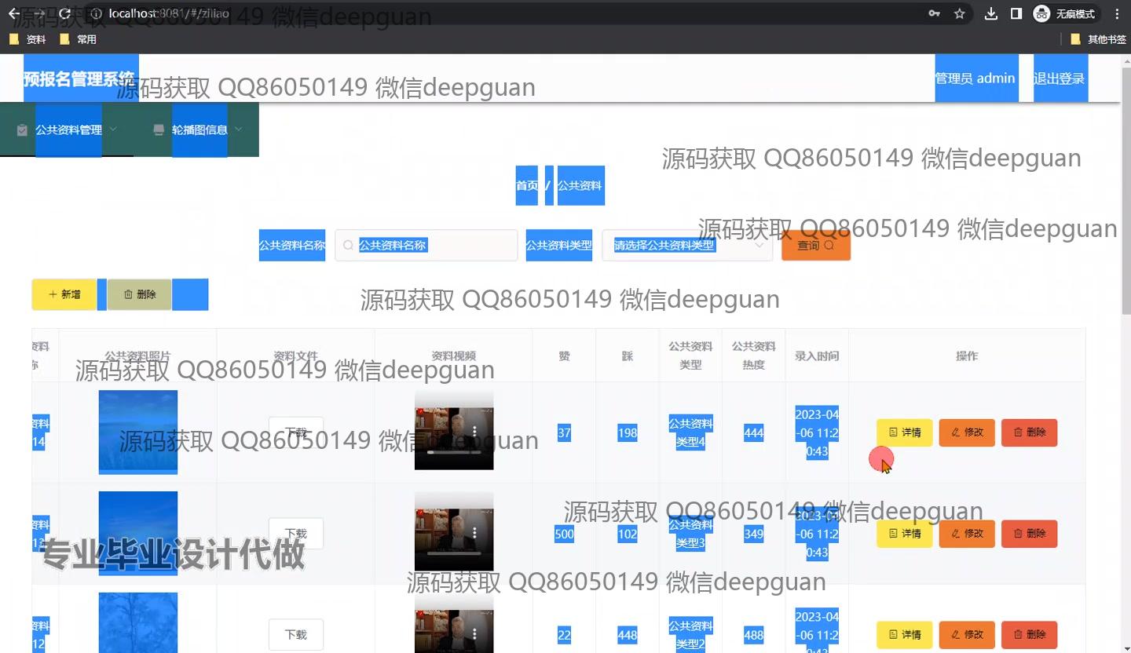The image size is (1131, 653).
Task: Play the video in the 公共资料类型3 row
Action: (x=454, y=534)
